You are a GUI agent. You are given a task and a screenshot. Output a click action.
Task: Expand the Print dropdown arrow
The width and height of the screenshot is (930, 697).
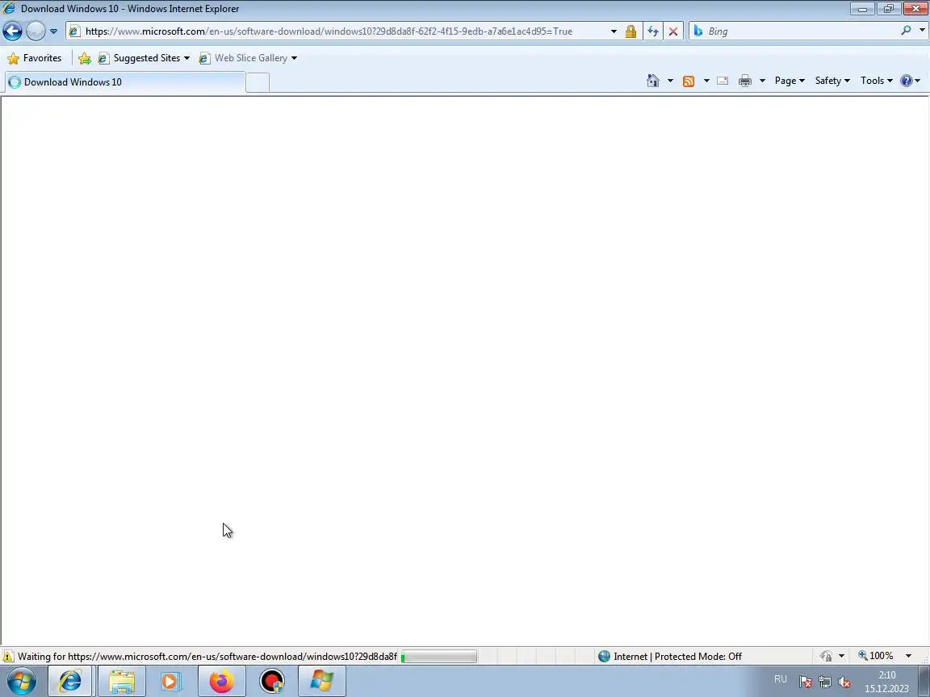(x=762, y=81)
